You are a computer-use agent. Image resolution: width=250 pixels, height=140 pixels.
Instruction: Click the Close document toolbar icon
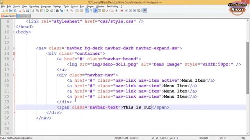[x=20, y=10]
